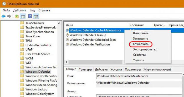Click the WDI folder icon

click(x=22, y=62)
